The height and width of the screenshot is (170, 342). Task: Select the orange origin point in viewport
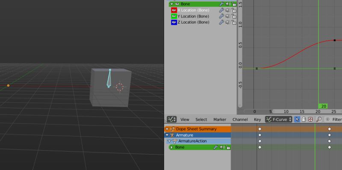[x=8, y=86]
